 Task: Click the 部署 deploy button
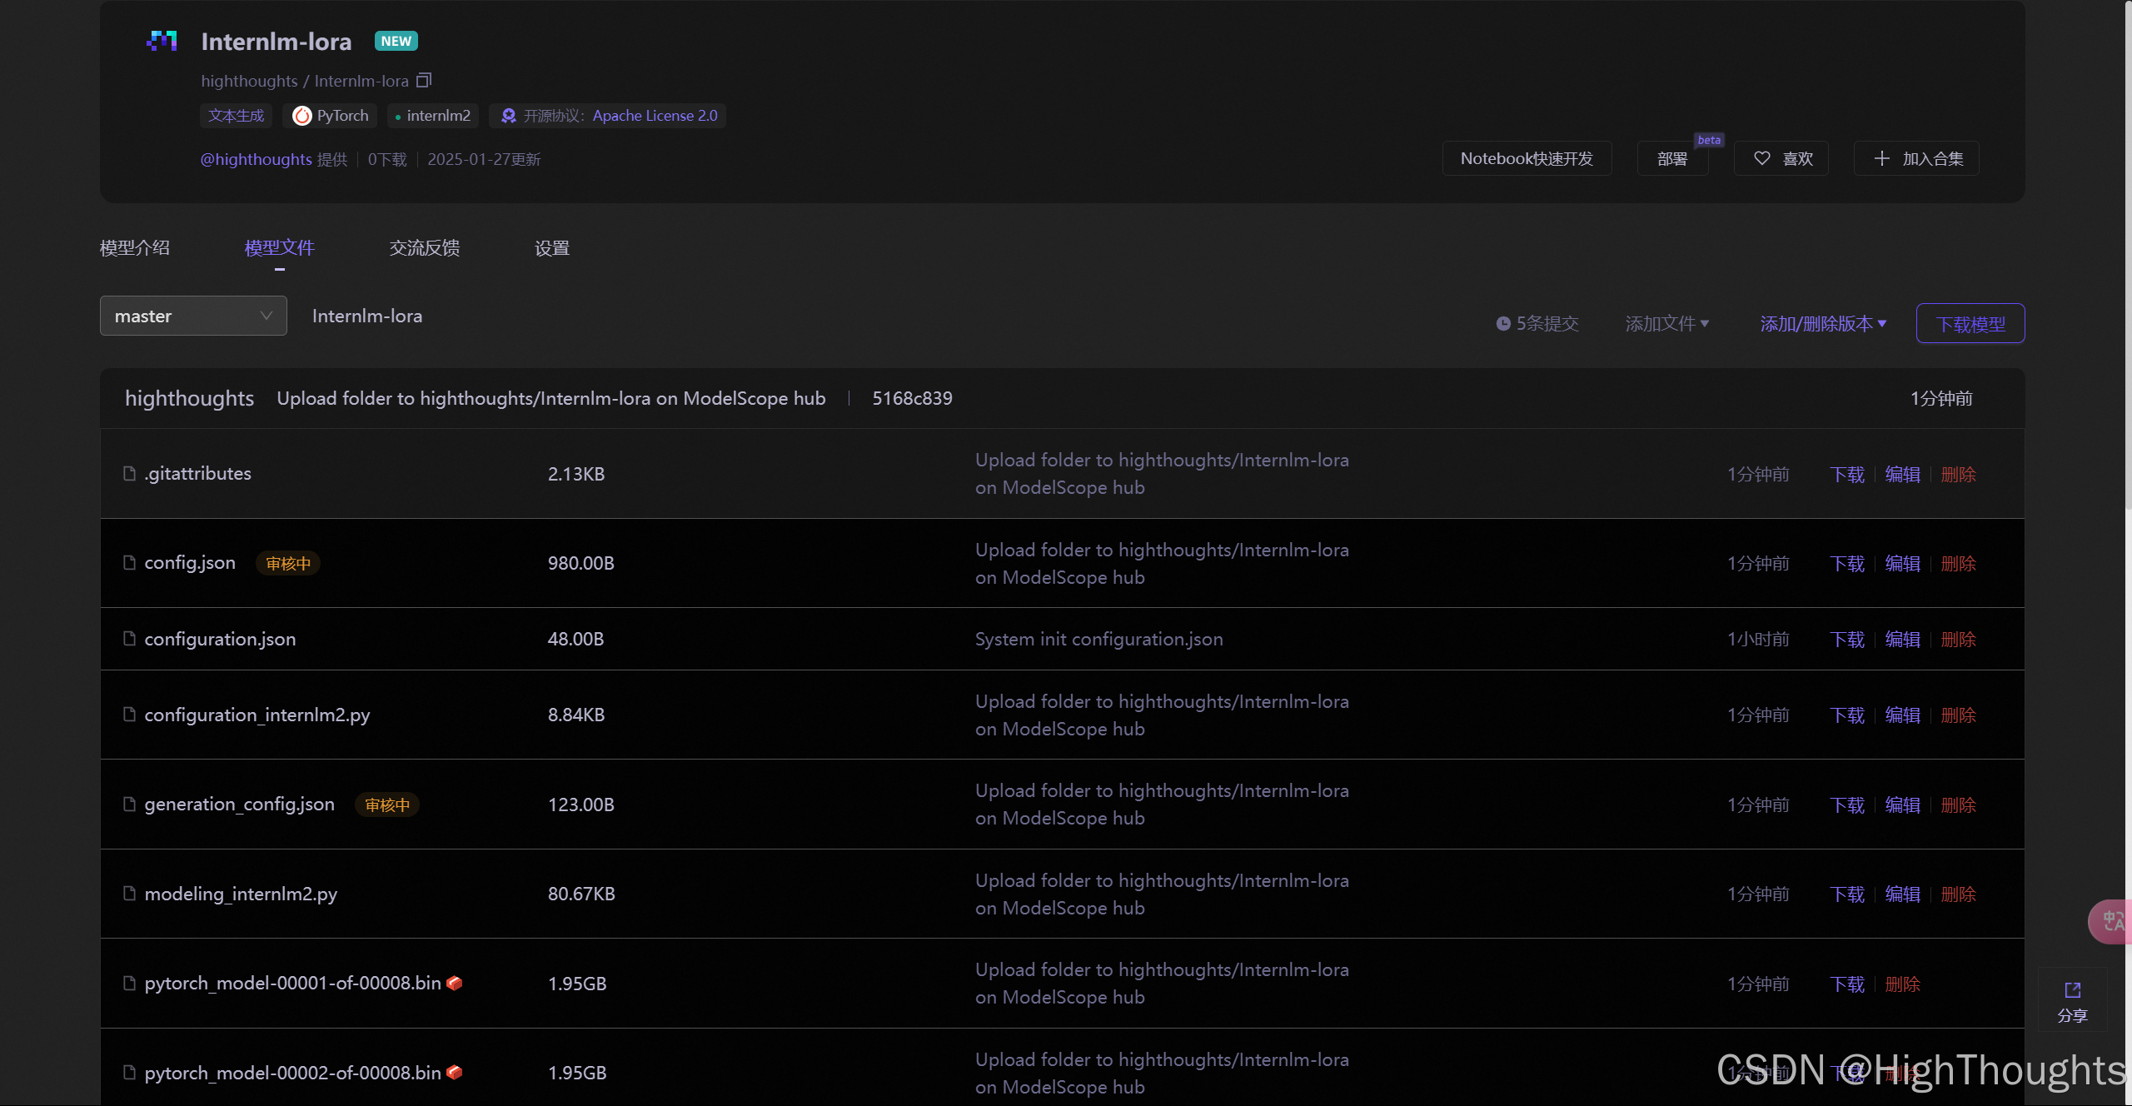point(1672,158)
